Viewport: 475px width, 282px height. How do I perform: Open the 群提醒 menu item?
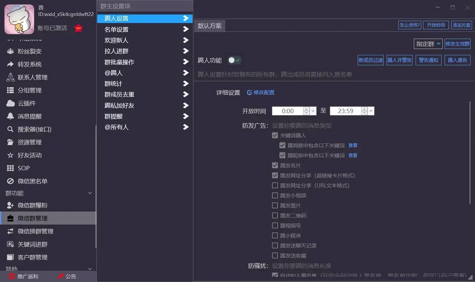pyautogui.click(x=145, y=117)
